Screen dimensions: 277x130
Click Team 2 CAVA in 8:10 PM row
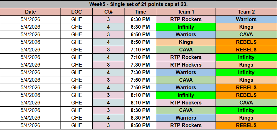pyautogui.click(x=246, y=103)
